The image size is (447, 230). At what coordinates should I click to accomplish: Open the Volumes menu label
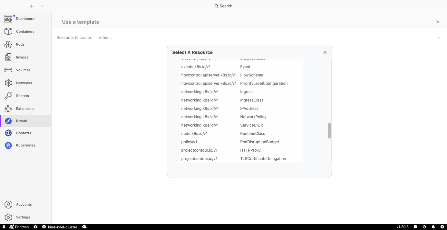tap(23, 70)
